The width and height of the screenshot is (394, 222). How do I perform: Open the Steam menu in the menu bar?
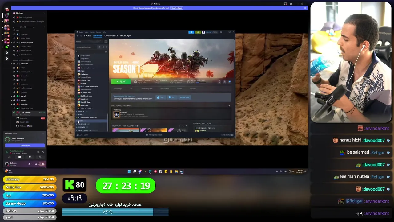tap(81, 32)
